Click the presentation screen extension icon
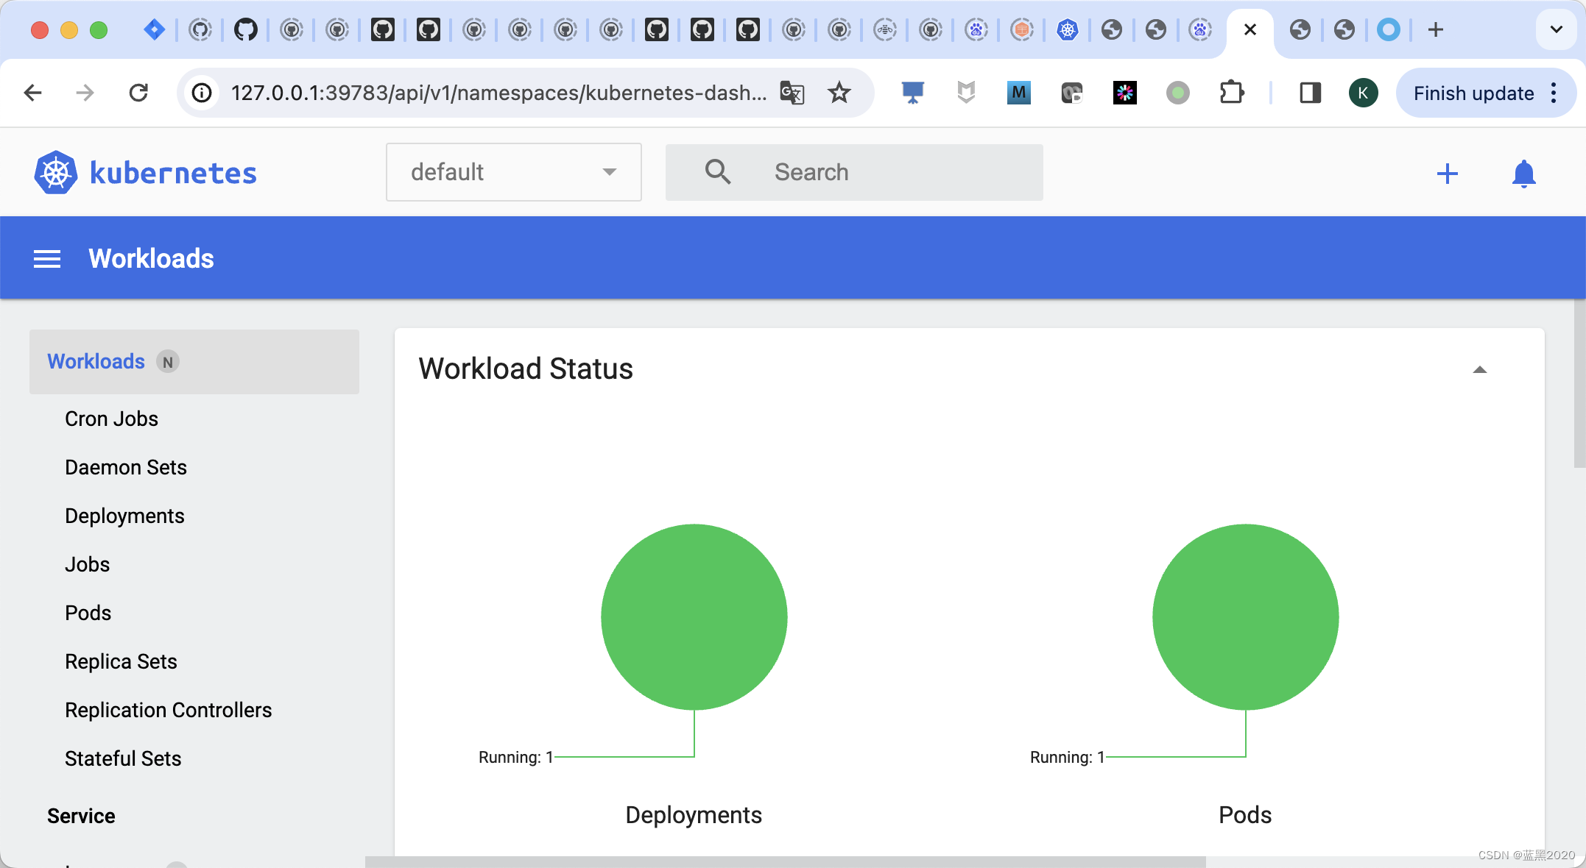Viewport: 1586px width, 868px height. (x=912, y=93)
